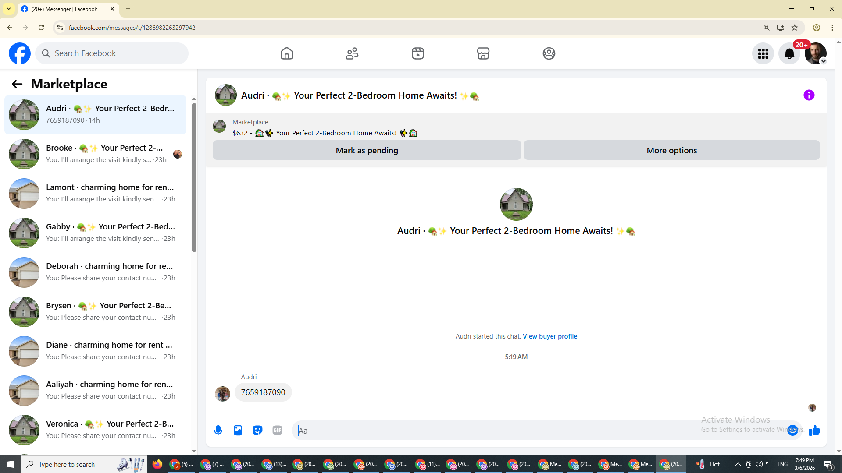The image size is (842, 473).
Task: Click the More options button
Action: pyautogui.click(x=671, y=150)
